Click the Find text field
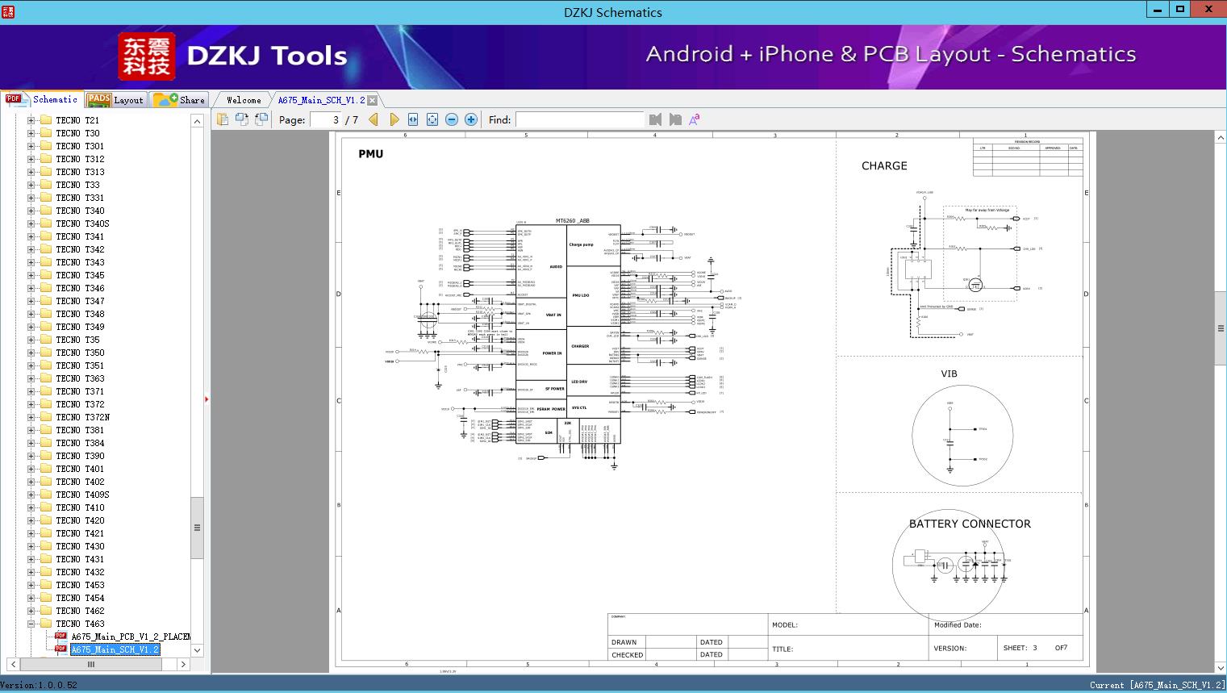The image size is (1227, 693). pos(579,119)
